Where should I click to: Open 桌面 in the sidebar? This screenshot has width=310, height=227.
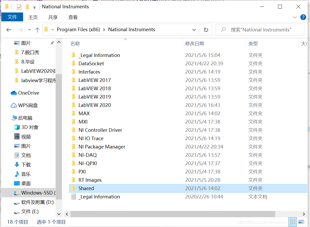(x=26, y=183)
